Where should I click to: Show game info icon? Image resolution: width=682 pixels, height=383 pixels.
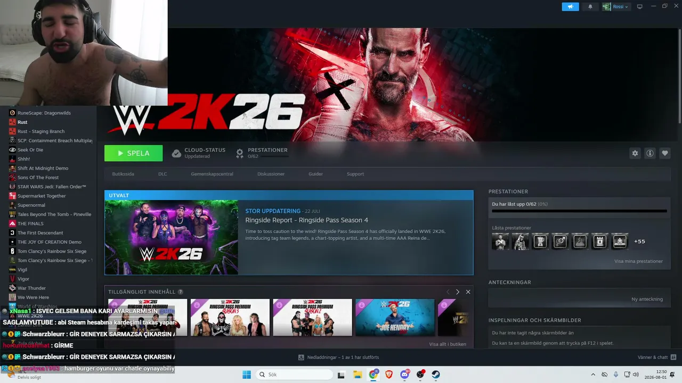(x=650, y=153)
